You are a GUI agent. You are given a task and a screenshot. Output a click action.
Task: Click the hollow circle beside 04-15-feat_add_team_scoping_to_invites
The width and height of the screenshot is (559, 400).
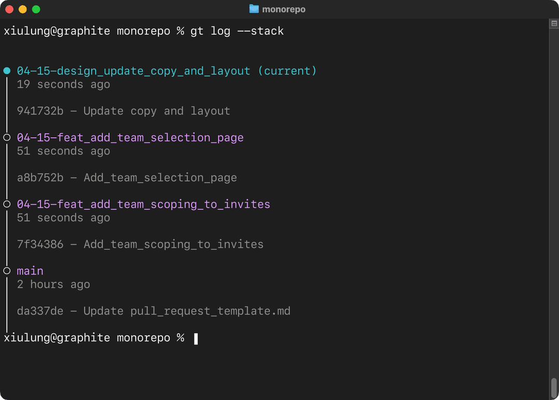click(7, 204)
